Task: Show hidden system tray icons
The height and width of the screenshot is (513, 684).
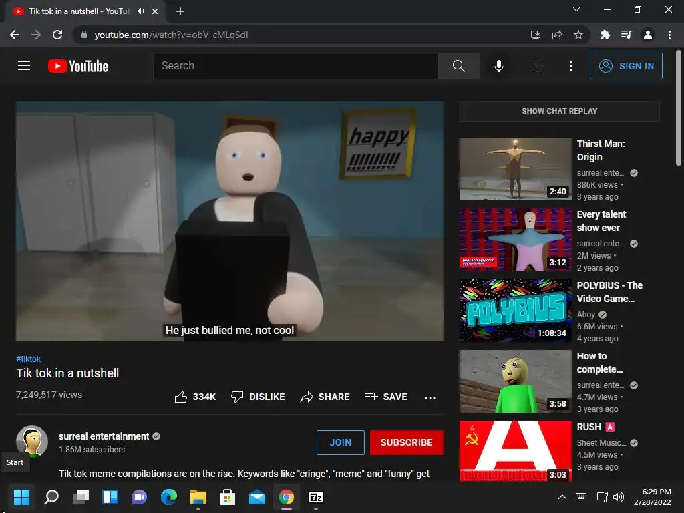Action: (x=562, y=497)
